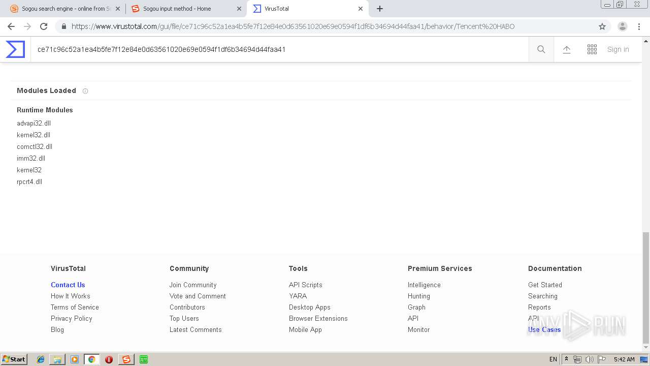Viewport: 650px width, 366px height.
Task: Open Get Started documentation link
Action: [x=545, y=285]
